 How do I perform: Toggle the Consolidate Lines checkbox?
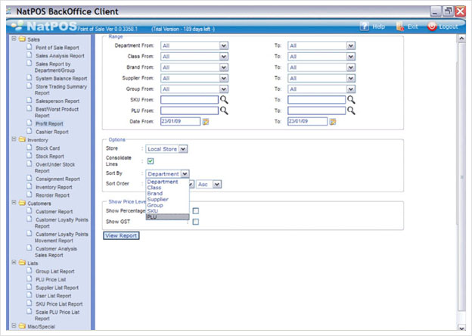(151, 161)
